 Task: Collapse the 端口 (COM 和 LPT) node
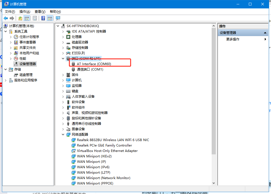click(63, 59)
